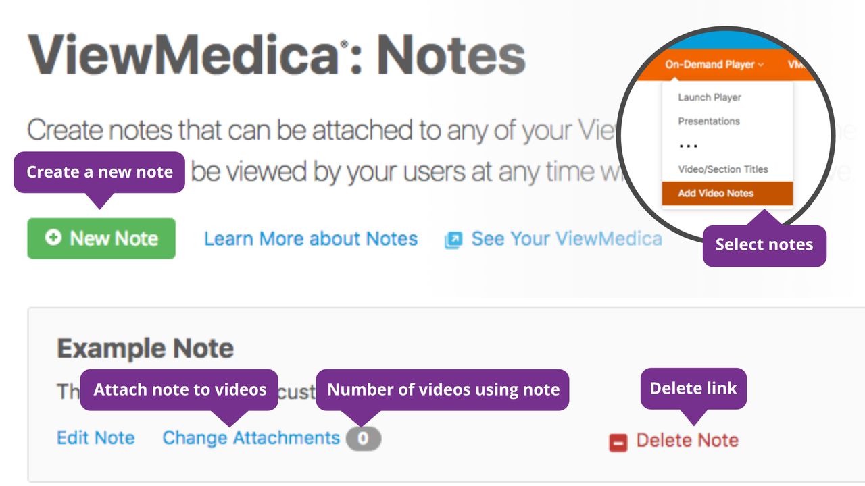Viewport: 865px width, 486px height.
Task: Click the gray attachments count badge showing 0
Action: point(362,438)
